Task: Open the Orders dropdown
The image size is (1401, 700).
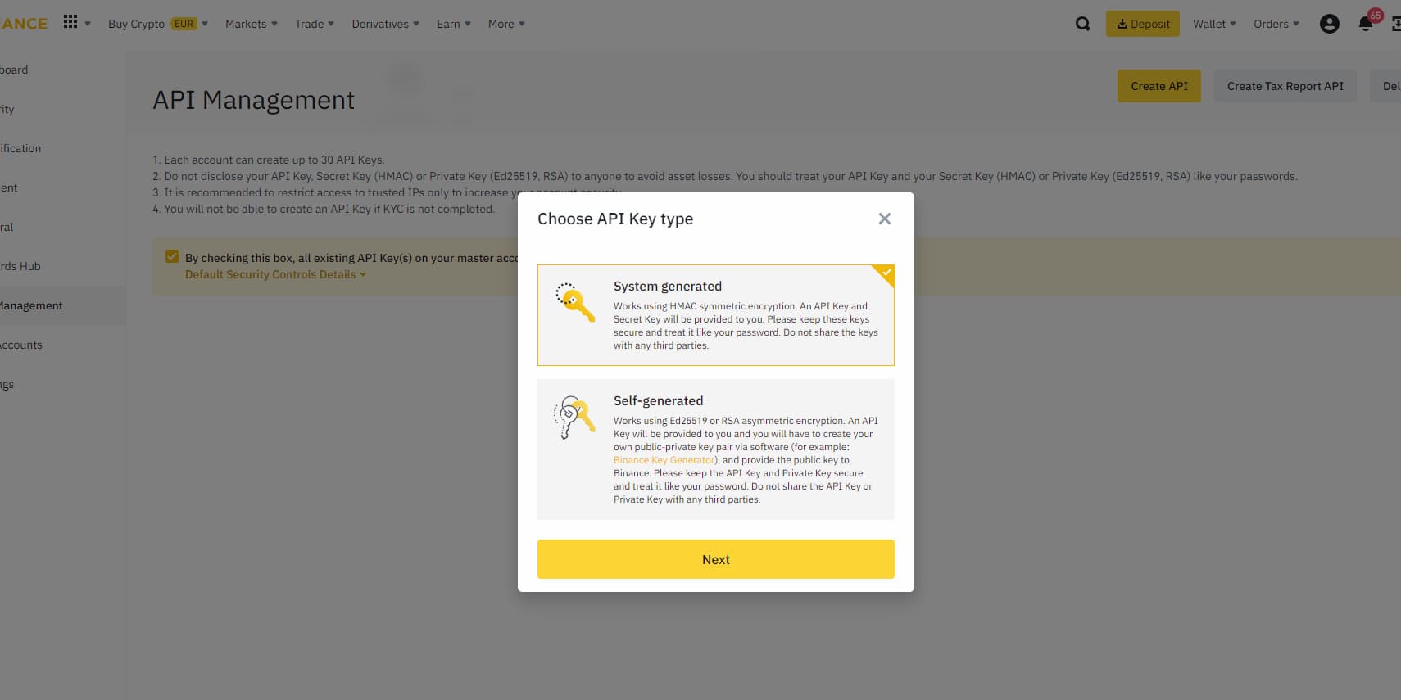Action: pos(1276,24)
